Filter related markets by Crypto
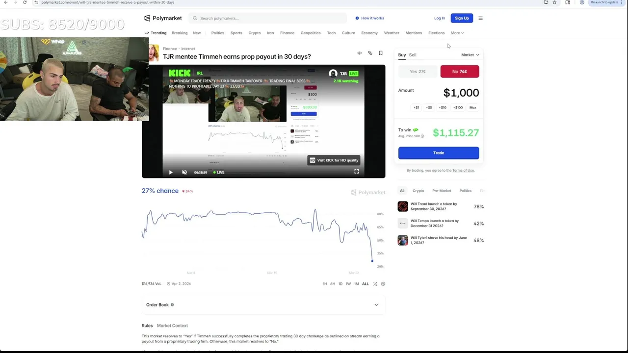This screenshot has width=628, height=353. pos(419,191)
